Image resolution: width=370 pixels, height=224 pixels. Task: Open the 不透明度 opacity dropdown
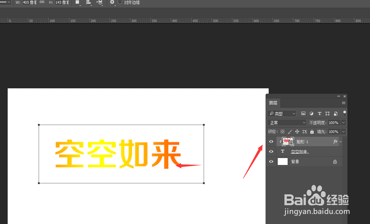pyautogui.click(x=343, y=122)
